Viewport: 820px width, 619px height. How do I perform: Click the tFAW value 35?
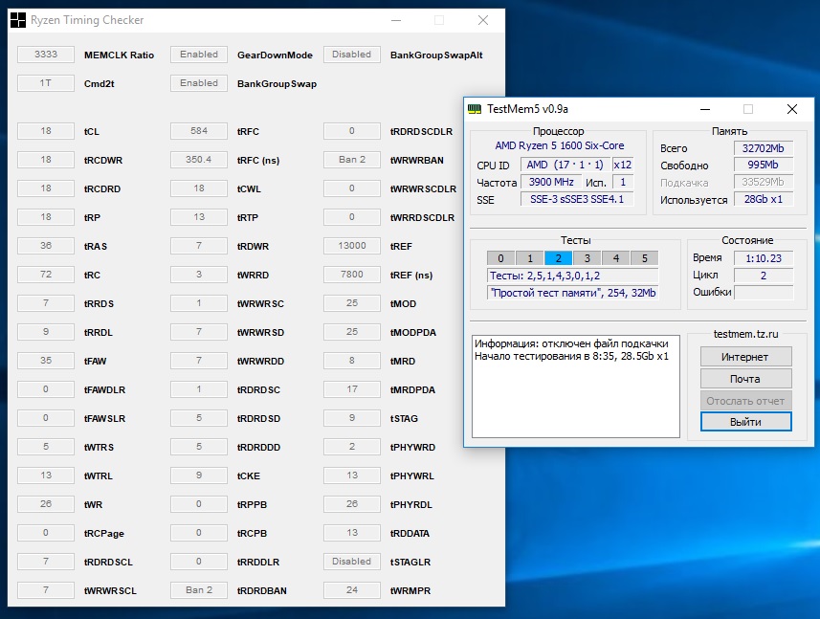pos(46,361)
